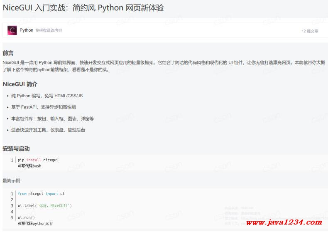Click the from nicegui import ui line
Image resolution: width=328 pixels, height=232 pixels.
[x=41, y=194]
